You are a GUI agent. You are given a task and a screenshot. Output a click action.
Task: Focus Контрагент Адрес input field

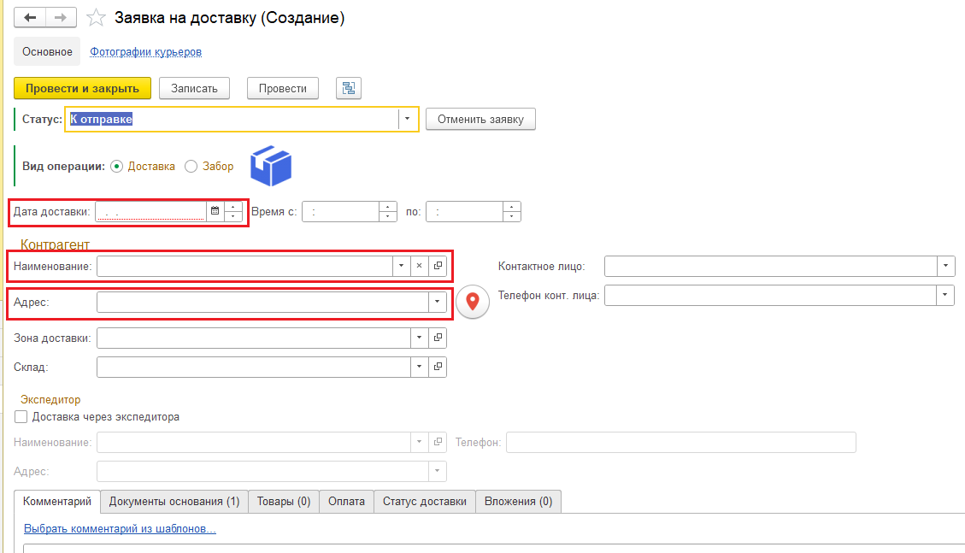(262, 302)
